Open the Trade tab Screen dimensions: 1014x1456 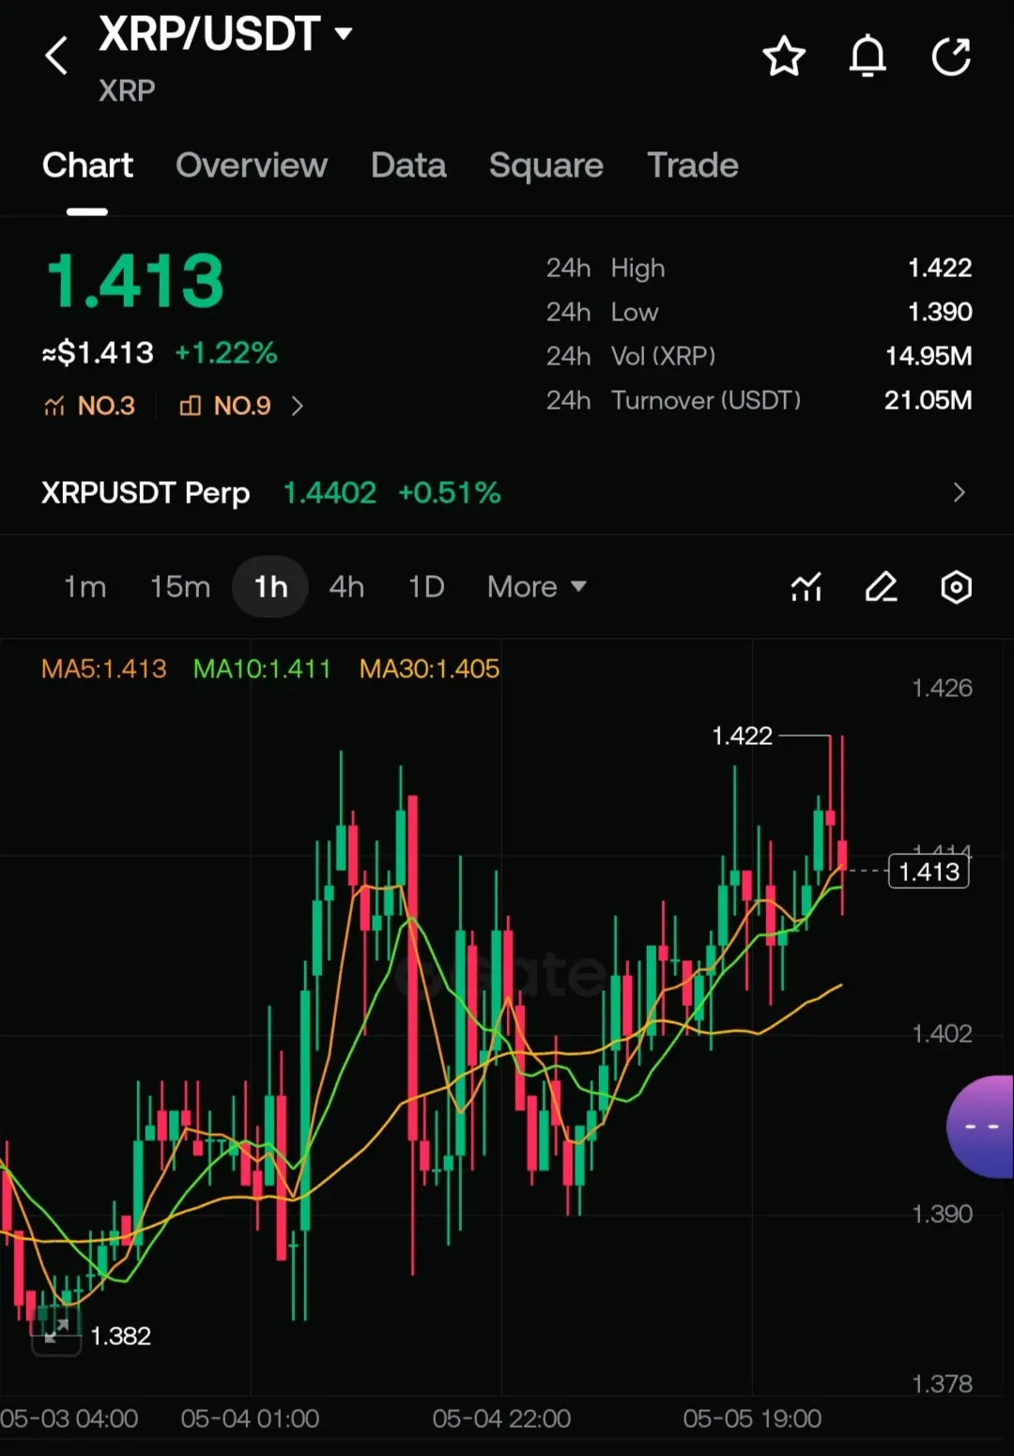(693, 165)
